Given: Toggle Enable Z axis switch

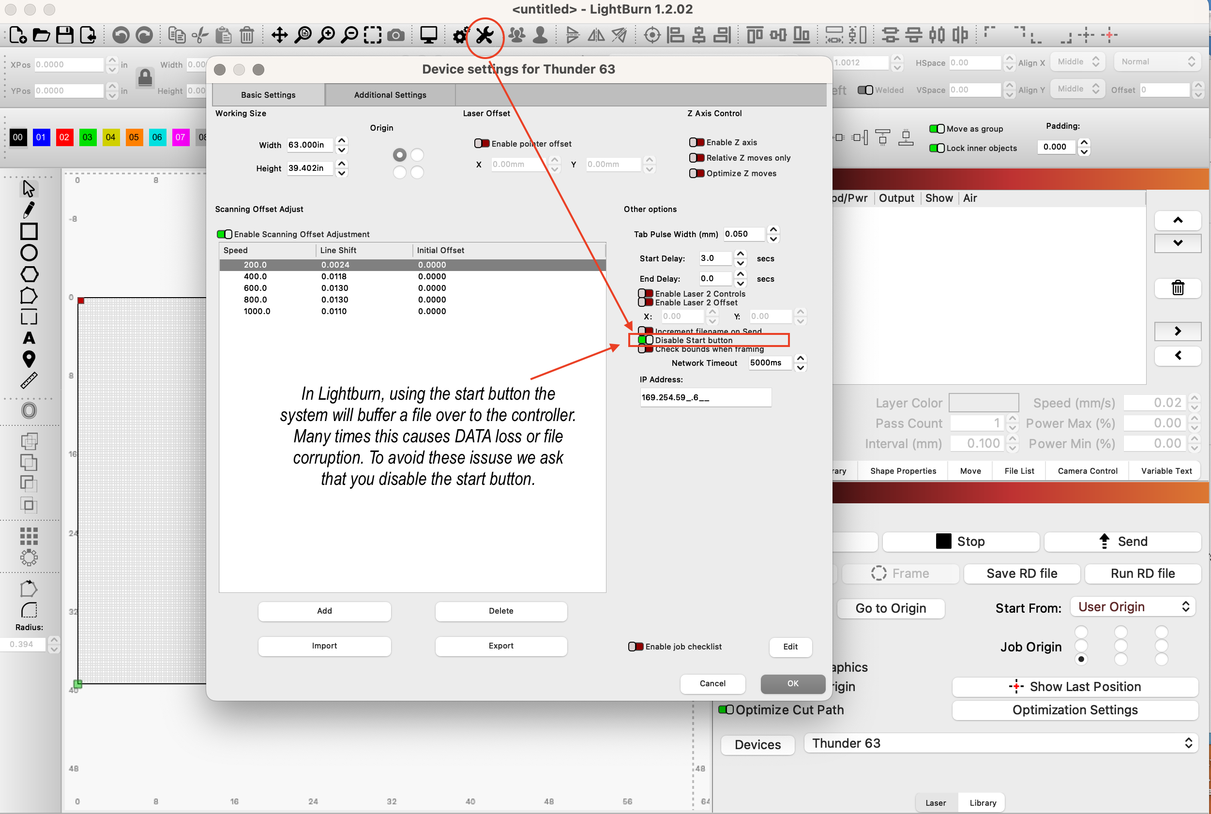Looking at the screenshot, I should tap(696, 142).
